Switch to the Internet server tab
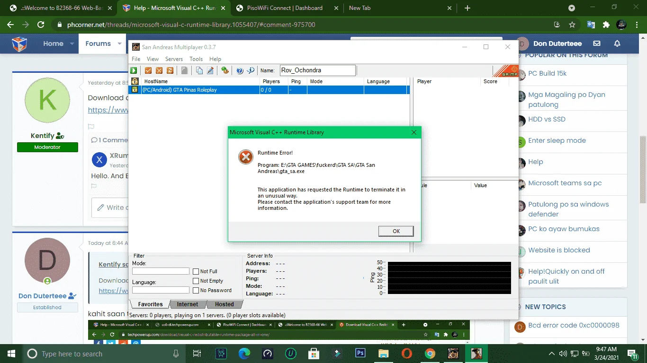 click(x=188, y=304)
